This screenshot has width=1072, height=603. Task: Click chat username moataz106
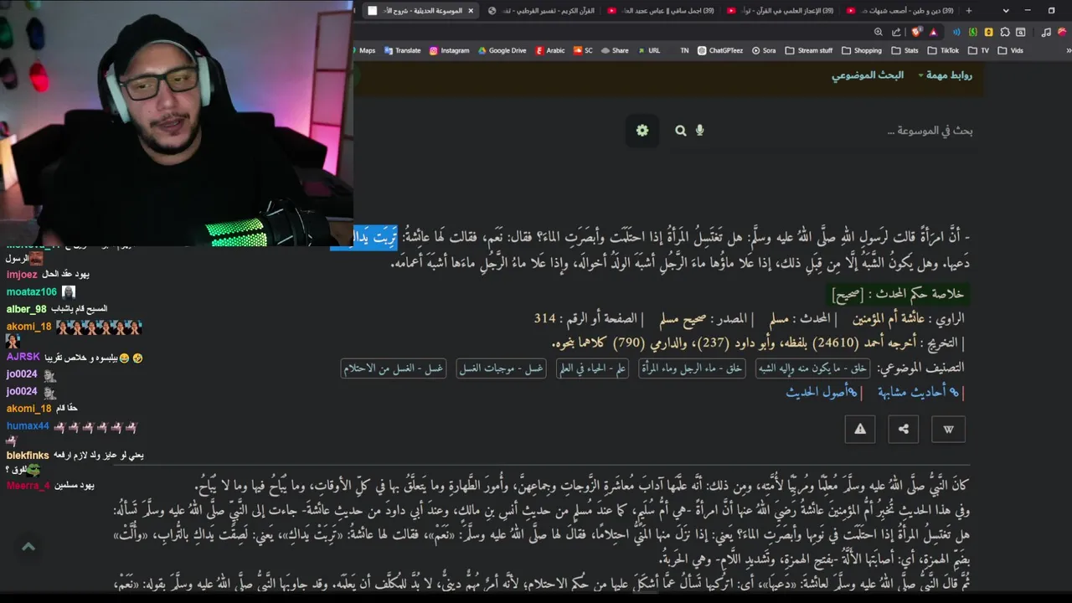point(32,291)
